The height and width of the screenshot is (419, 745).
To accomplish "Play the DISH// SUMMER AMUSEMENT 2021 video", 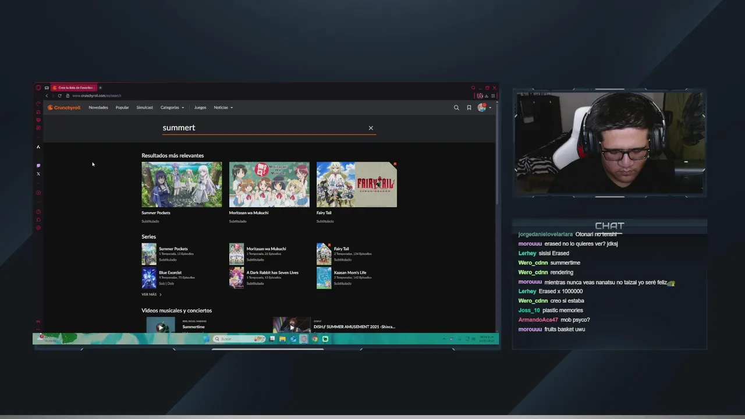I will click(x=292, y=326).
